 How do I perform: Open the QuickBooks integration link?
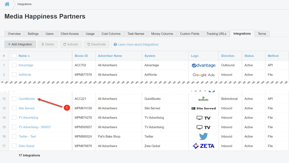point(27,99)
